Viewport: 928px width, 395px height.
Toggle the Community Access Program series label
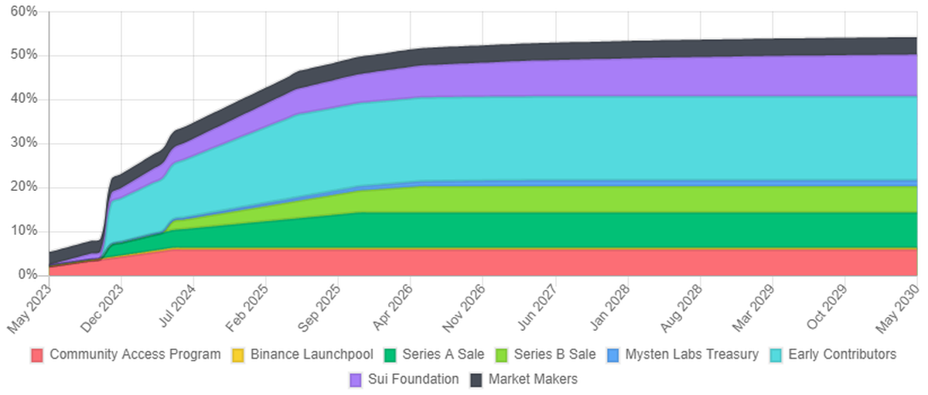[135, 355]
